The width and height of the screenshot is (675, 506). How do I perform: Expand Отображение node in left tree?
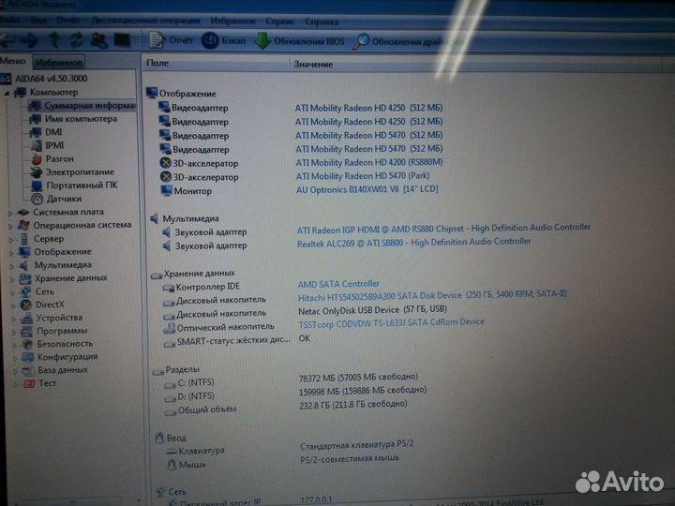tap(11, 253)
